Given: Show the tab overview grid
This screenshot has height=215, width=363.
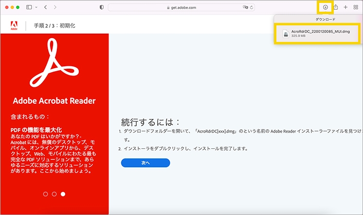Looking at the screenshot, I should tap(356, 7).
